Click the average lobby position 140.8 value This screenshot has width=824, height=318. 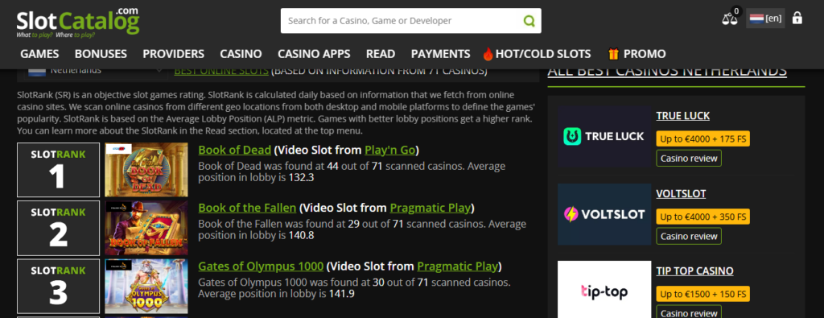pos(301,235)
